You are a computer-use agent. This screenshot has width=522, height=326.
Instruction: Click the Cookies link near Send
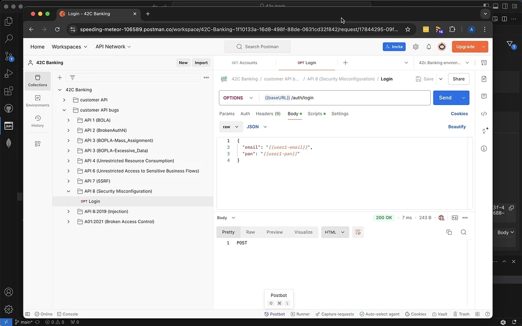(x=459, y=114)
